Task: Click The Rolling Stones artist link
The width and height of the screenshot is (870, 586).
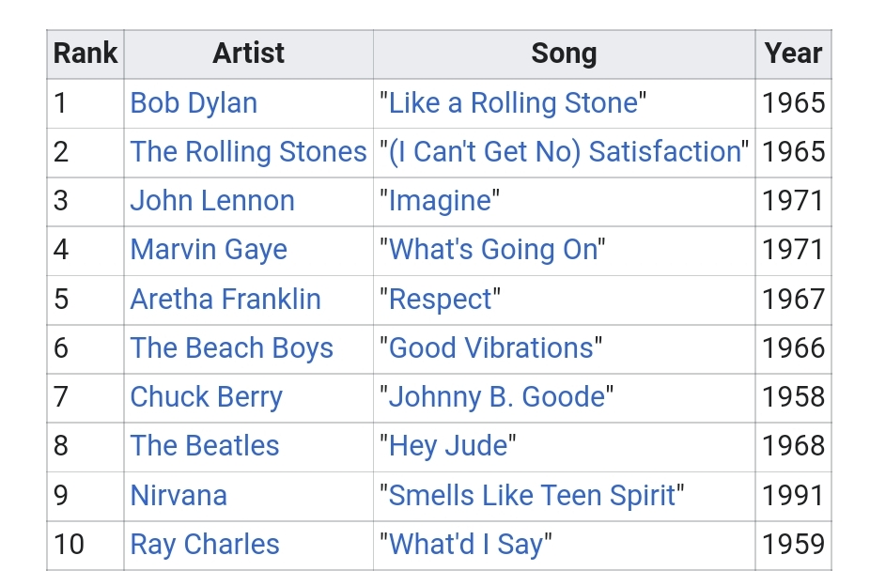Action: click(248, 152)
